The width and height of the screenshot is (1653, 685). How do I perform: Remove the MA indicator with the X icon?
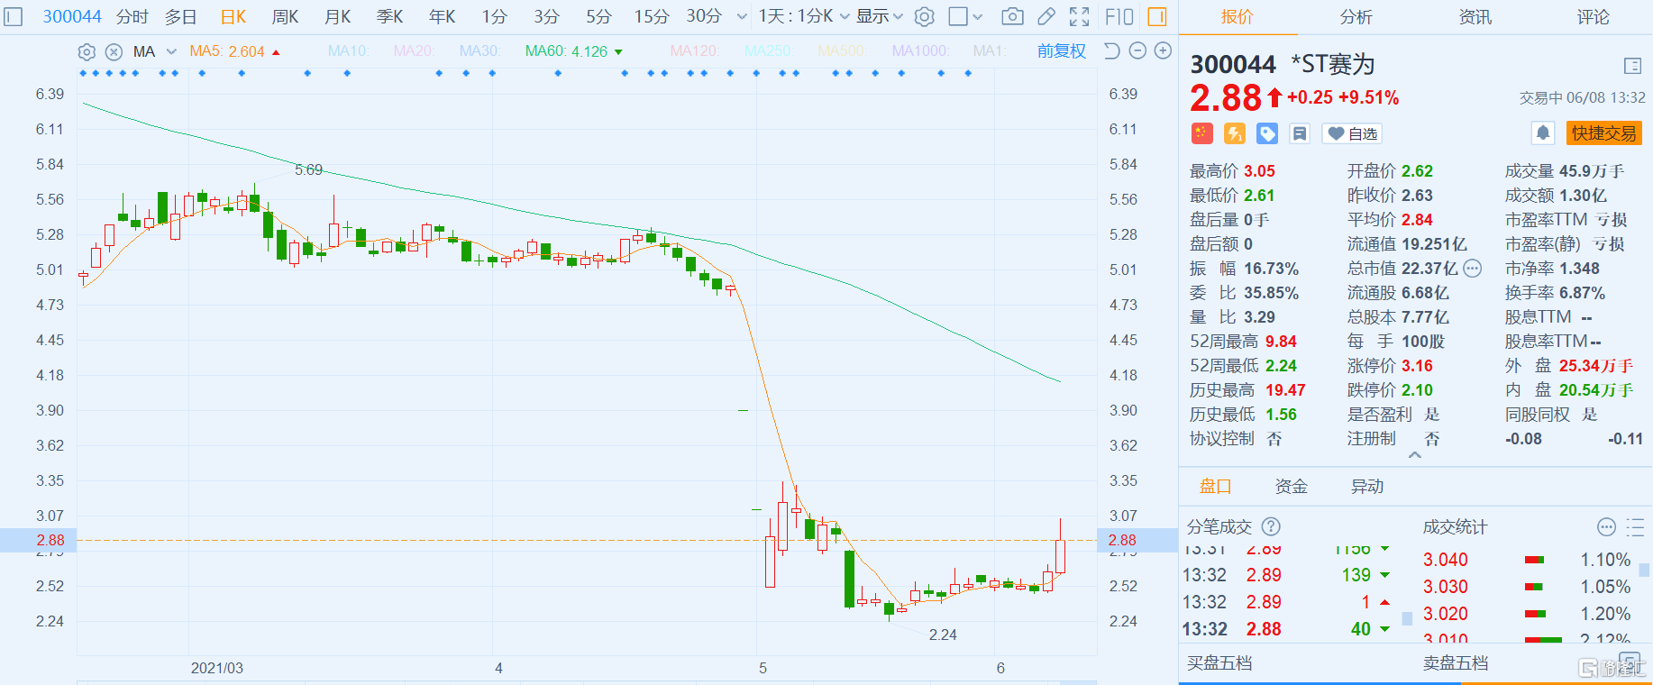[x=114, y=51]
